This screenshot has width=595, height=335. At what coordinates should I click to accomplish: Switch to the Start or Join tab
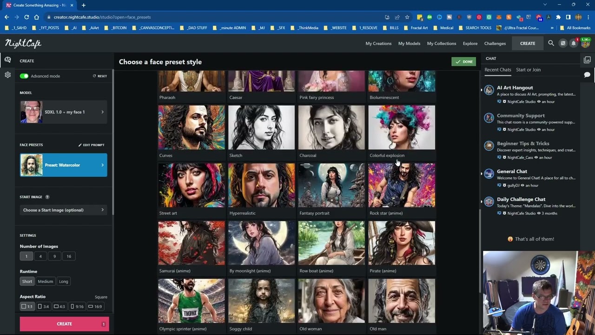pyautogui.click(x=528, y=70)
